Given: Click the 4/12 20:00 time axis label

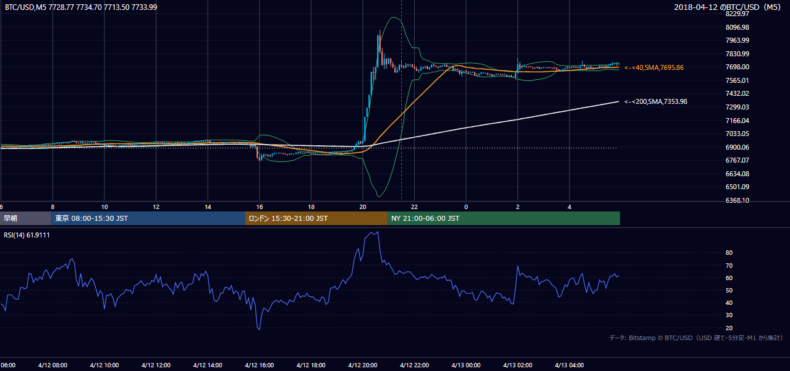Looking at the screenshot, I should 362,365.
